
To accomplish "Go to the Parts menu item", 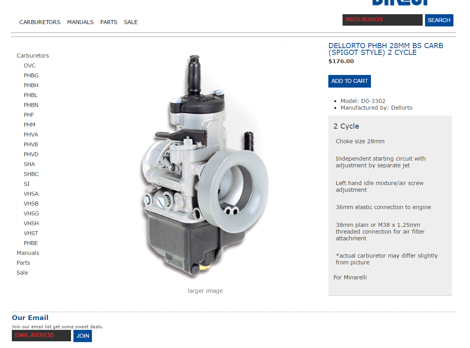I will click(109, 22).
